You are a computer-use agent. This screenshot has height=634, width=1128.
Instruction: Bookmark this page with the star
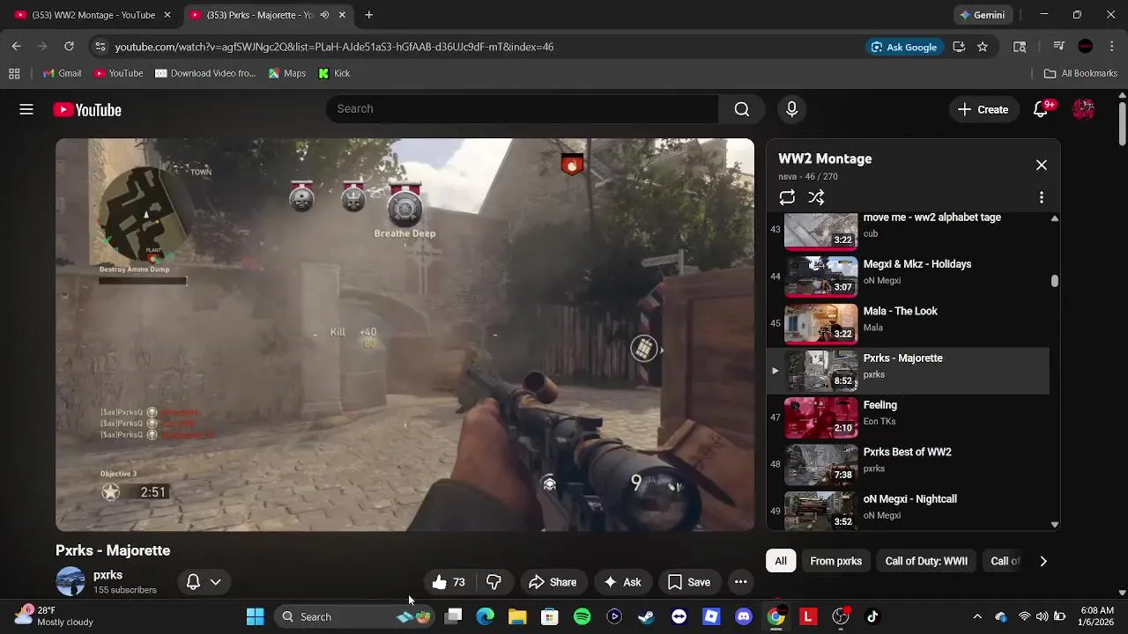[983, 47]
